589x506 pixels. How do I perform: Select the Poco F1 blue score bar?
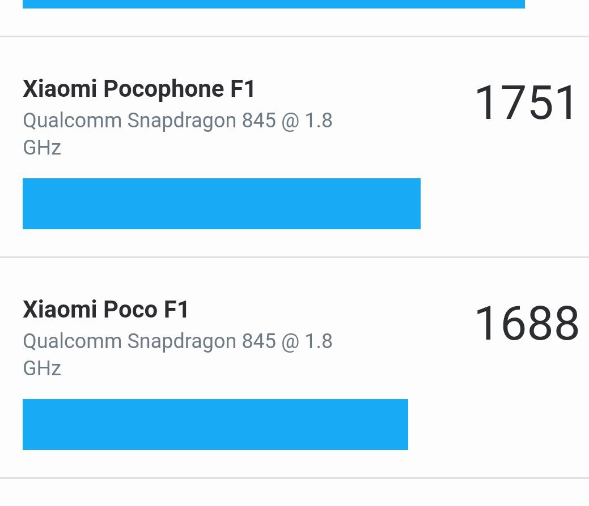click(215, 424)
